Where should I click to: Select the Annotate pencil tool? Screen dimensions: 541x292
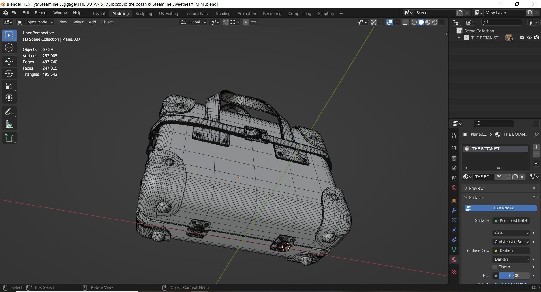coord(9,112)
